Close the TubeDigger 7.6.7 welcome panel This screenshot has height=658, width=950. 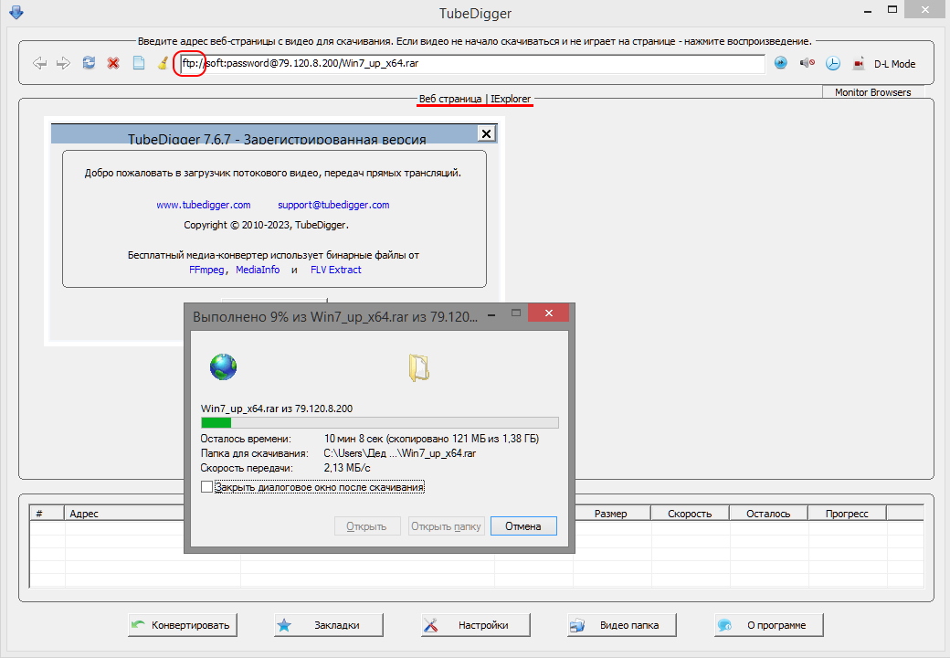point(486,133)
